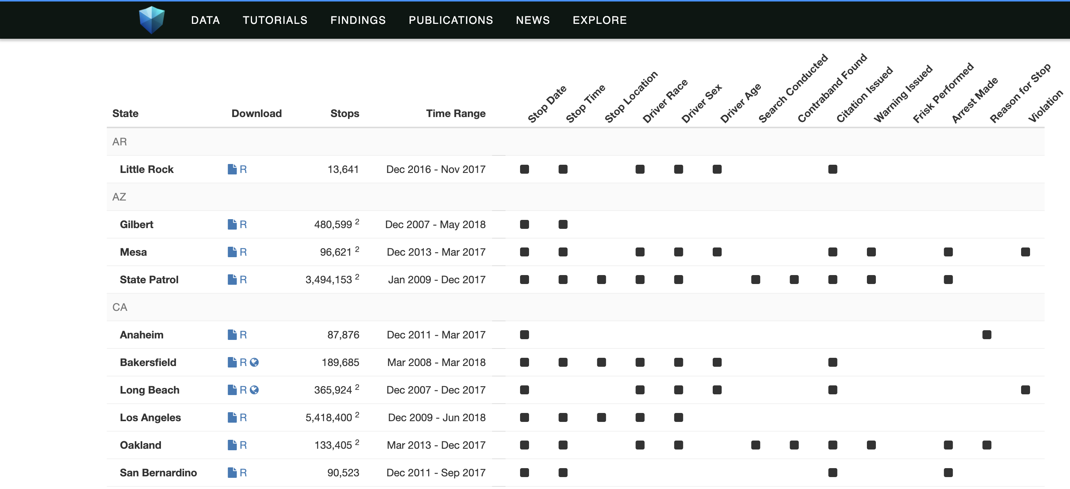Open the NEWS nav item

(532, 20)
